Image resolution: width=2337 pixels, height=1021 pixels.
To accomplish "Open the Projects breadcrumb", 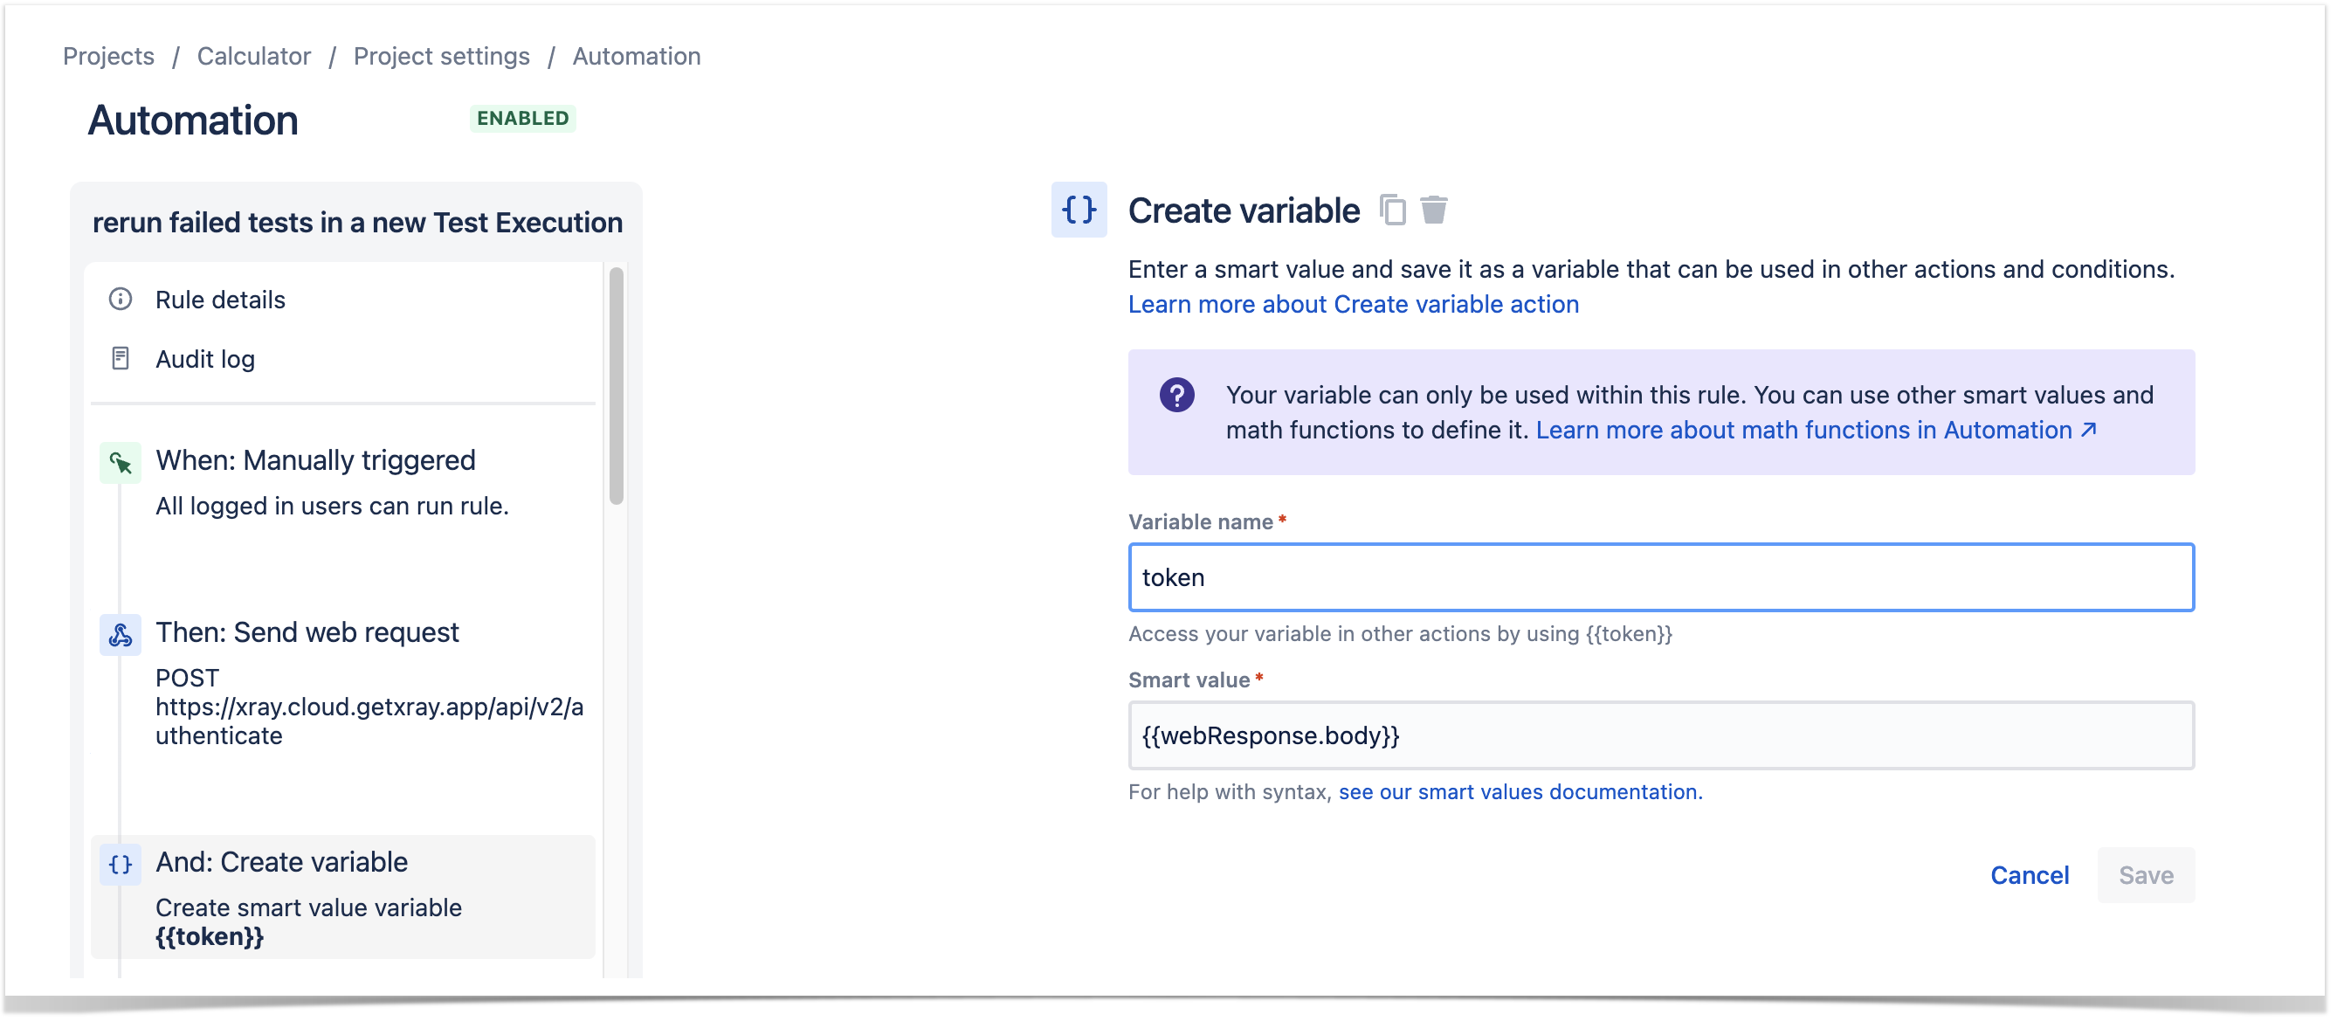I will tap(109, 56).
